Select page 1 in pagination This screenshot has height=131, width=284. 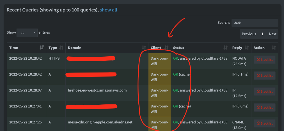pos(262,34)
